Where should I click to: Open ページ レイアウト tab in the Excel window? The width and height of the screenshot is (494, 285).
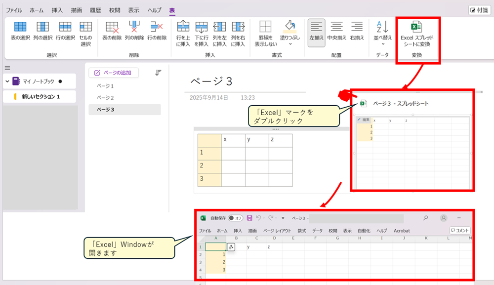pos(277,231)
